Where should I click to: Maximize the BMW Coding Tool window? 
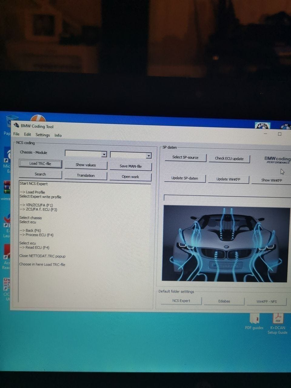[280, 134]
